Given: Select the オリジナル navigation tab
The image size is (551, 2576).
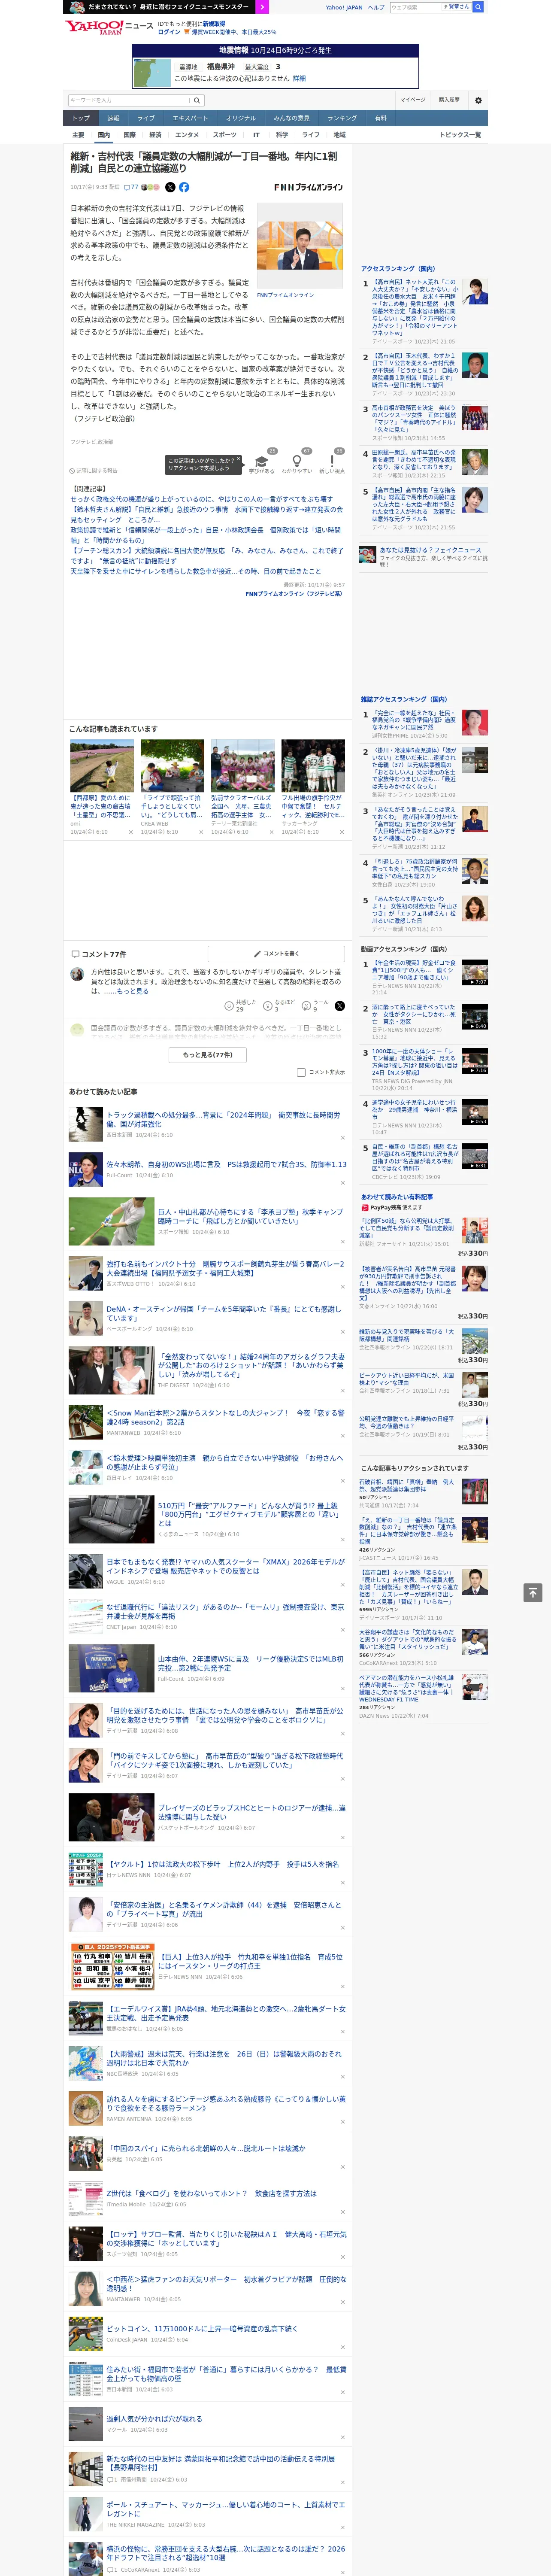Looking at the screenshot, I should (241, 118).
